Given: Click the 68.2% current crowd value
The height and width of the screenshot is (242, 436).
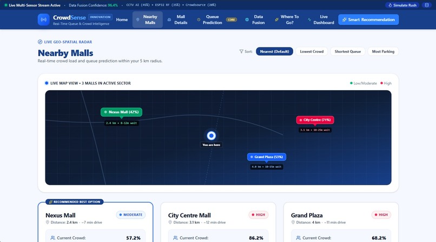Looking at the screenshot, I should 379,238.
